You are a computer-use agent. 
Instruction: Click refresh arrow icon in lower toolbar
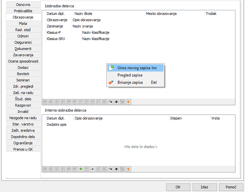pyautogui.click(x=111, y=169)
